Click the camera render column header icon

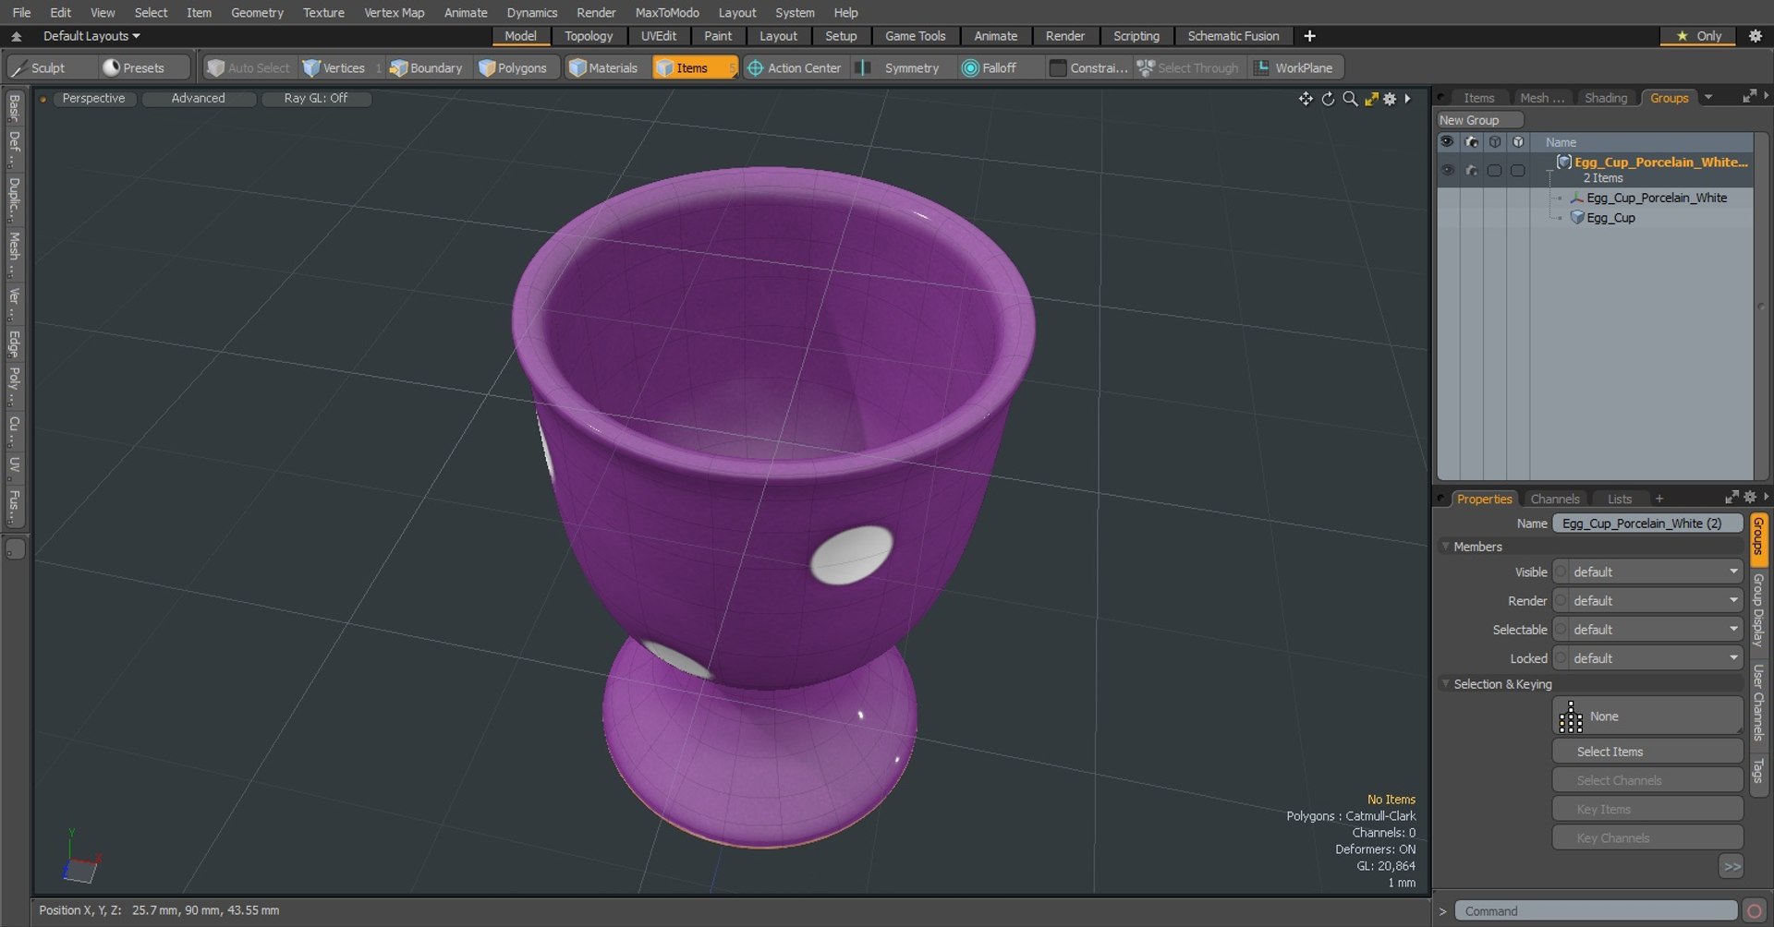tap(1471, 142)
